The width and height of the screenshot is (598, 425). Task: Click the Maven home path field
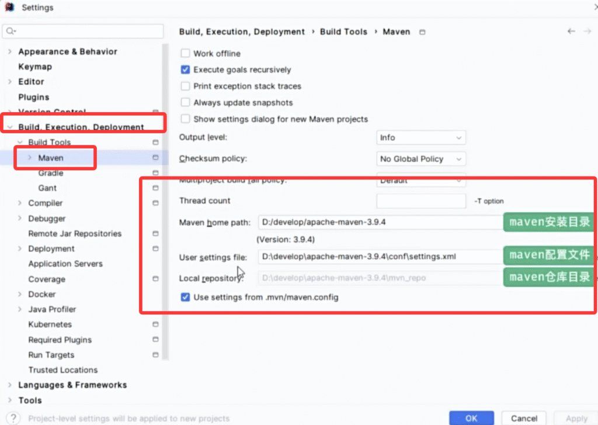pos(380,223)
